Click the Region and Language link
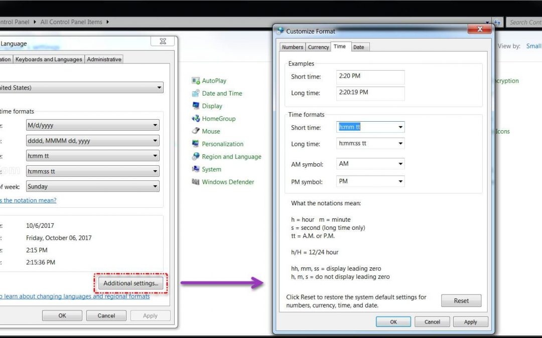The image size is (542, 338). point(231,157)
